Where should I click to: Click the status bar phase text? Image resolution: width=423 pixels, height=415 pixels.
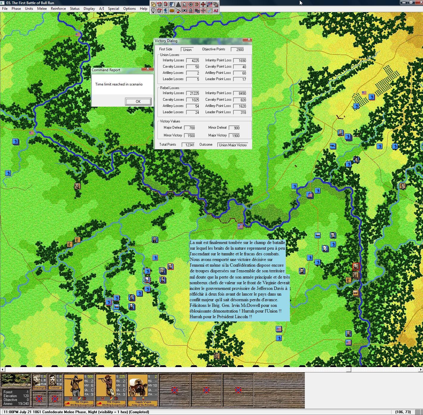pyautogui.click(x=76, y=412)
